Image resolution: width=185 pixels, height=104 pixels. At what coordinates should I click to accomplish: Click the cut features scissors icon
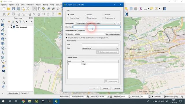tap(44, 14)
